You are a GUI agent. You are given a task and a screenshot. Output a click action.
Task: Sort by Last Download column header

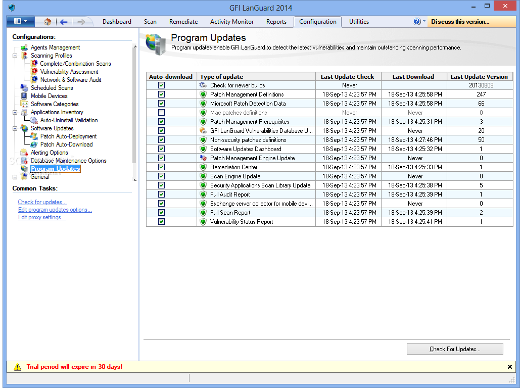point(414,77)
